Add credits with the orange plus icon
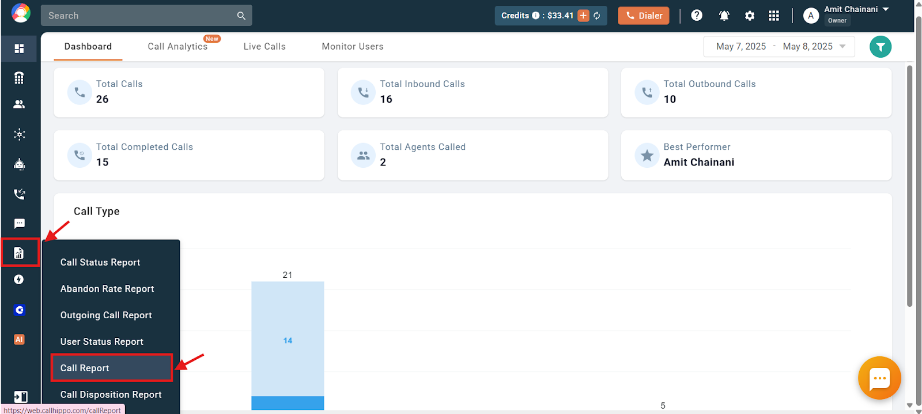Image resolution: width=922 pixels, height=414 pixels. 583,16
